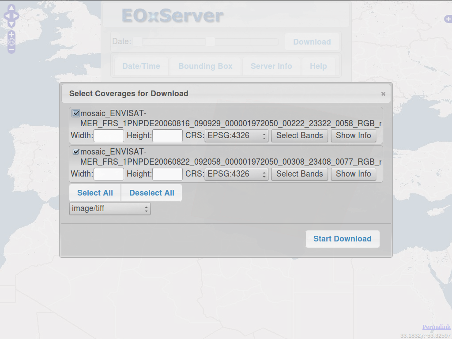Click the Select All button
Viewport: 452px width, 339px height.
95,193
